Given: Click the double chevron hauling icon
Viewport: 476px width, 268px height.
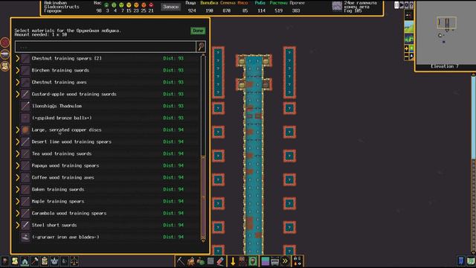Looking at the screenshot, I should click(285, 261).
